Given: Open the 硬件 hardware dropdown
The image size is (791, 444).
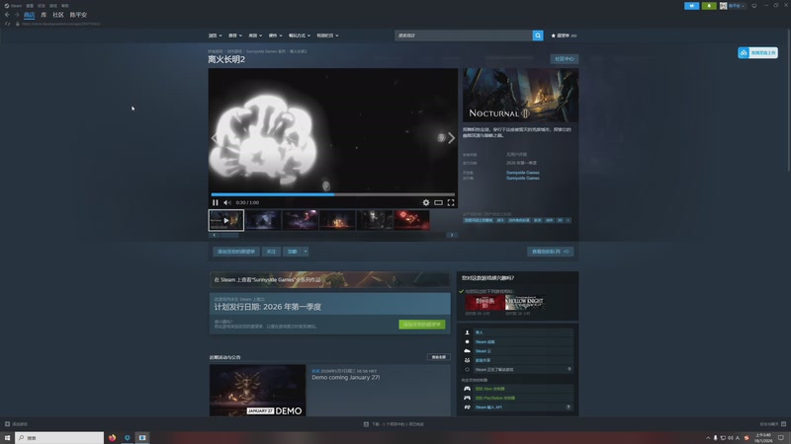Looking at the screenshot, I should click(x=276, y=36).
